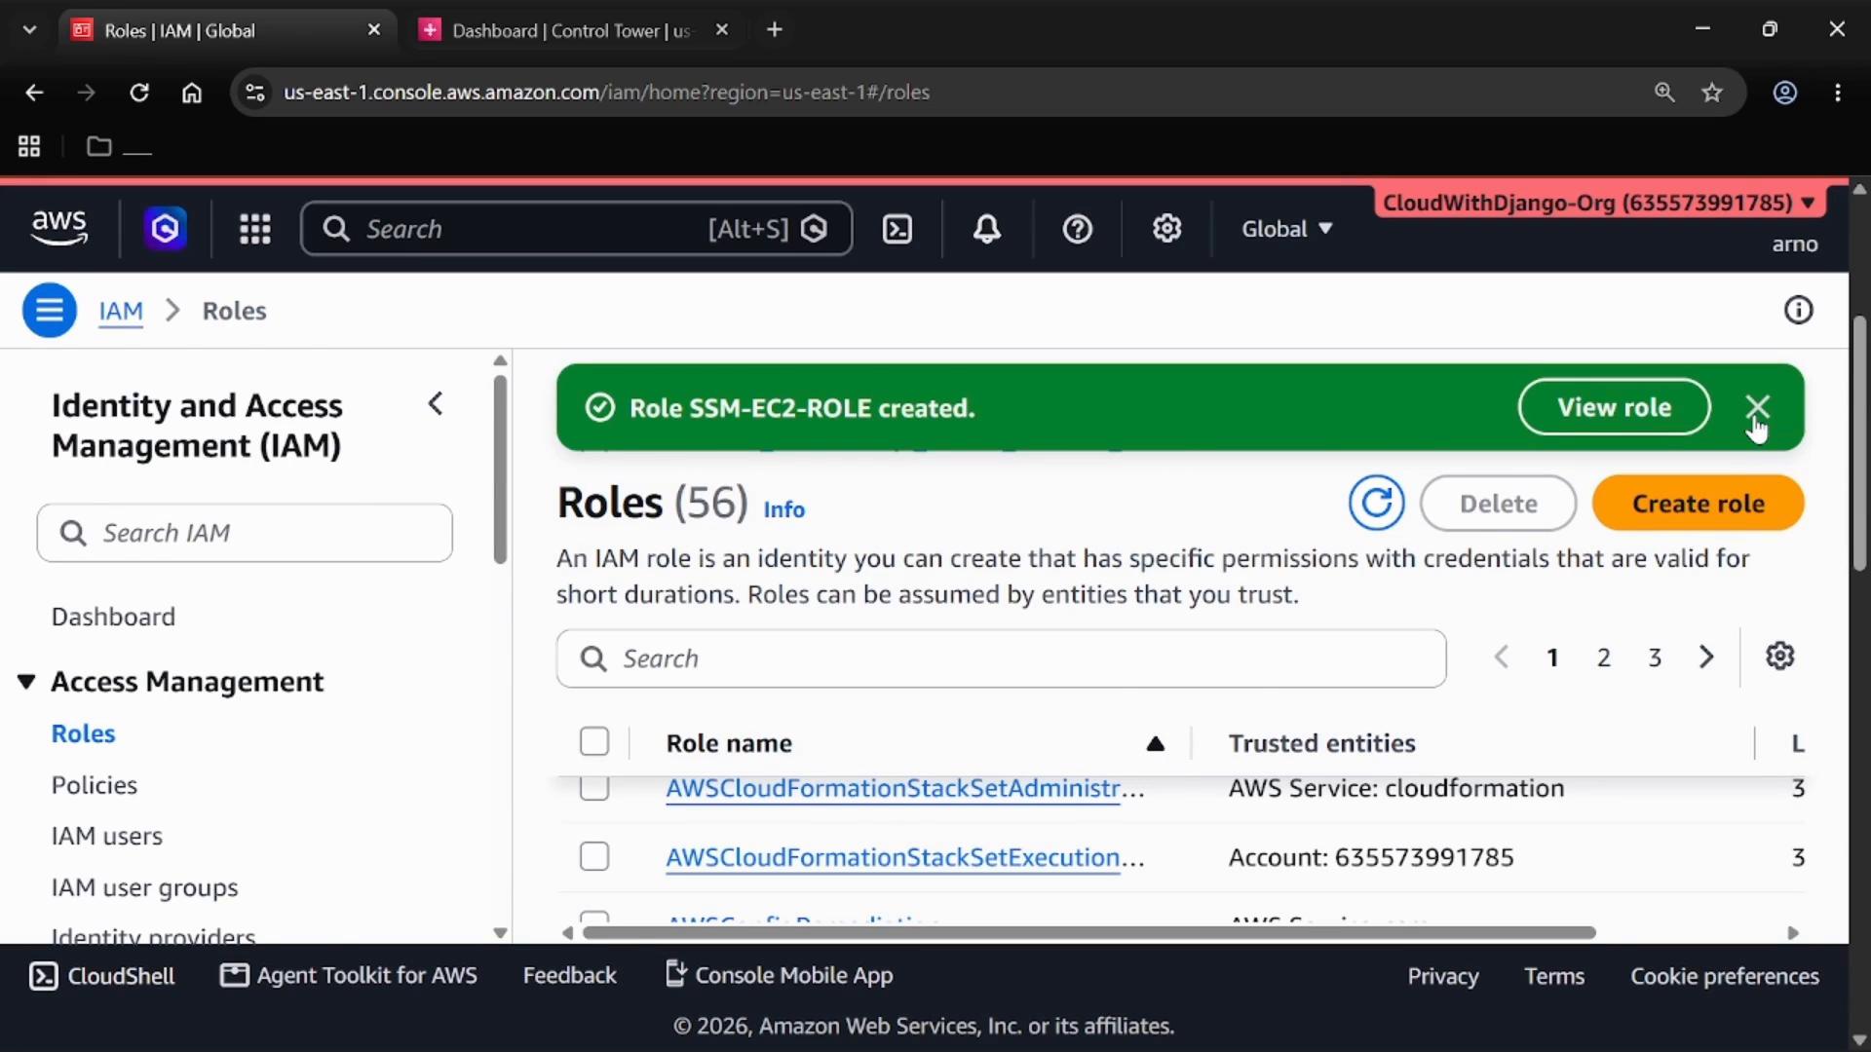Open the AWS services grid menu

pos(255,229)
